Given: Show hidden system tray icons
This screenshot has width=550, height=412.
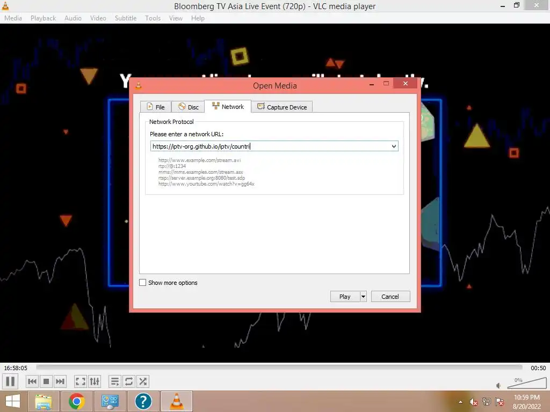Looking at the screenshot, I should pyautogui.click(x=460, y=402).
